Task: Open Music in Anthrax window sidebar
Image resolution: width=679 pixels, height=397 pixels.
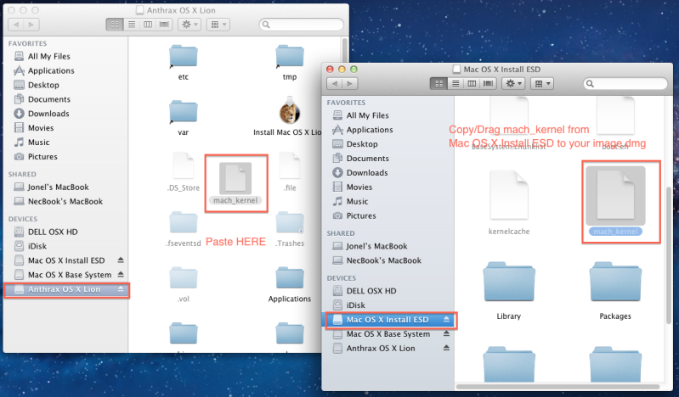Action: coord(38,142)
